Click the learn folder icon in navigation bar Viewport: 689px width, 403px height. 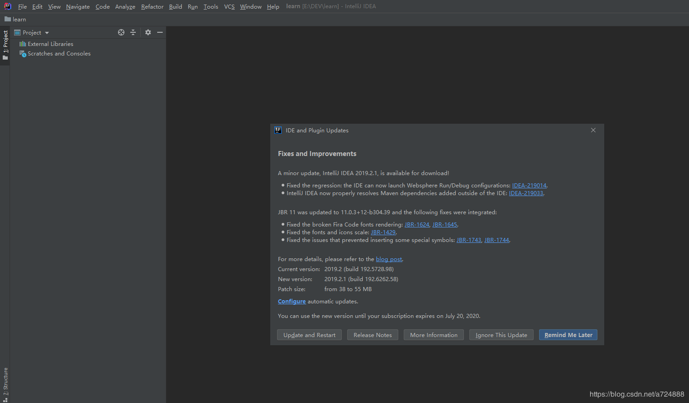8,19
